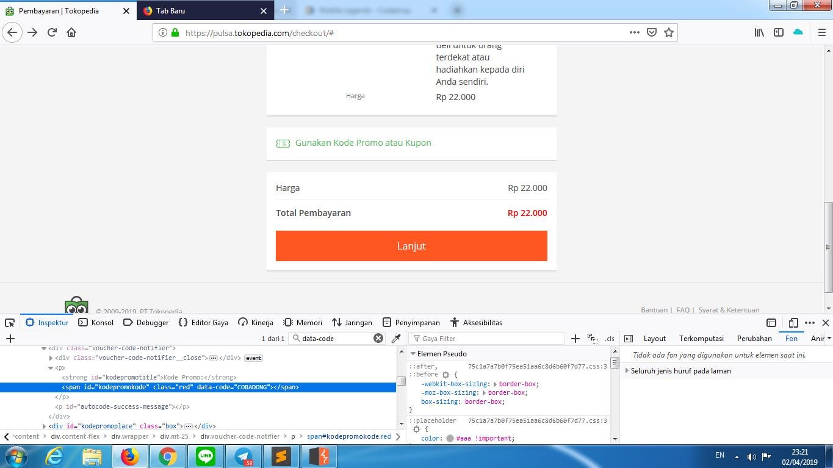Viewport: 833px width, 468px height.
Task: Select the Fon sidebar tab
Action: pyautogui.click(x=792, y=339)
